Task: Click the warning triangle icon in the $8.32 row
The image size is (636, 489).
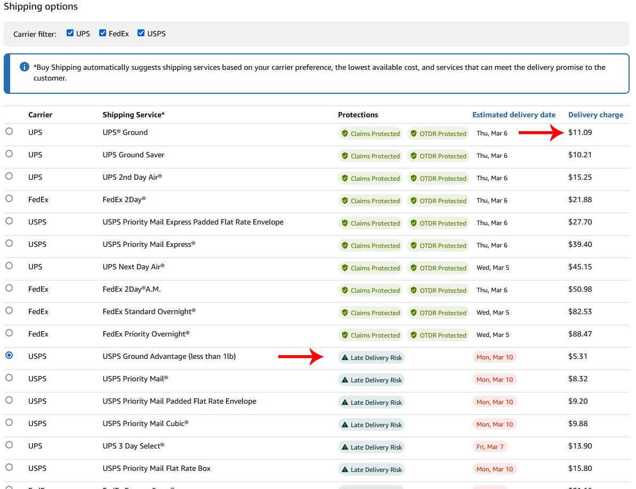Action: (x=345, y=380)
